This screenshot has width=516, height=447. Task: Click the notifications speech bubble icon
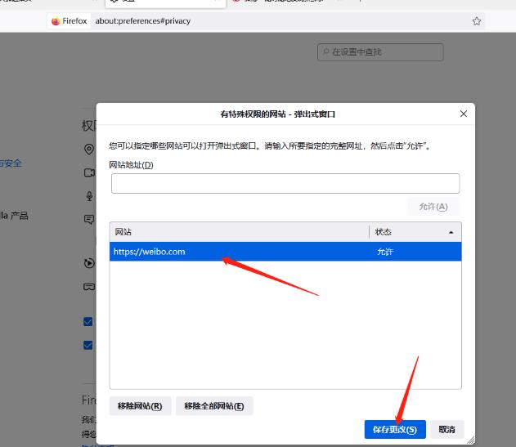pos(89,219)
